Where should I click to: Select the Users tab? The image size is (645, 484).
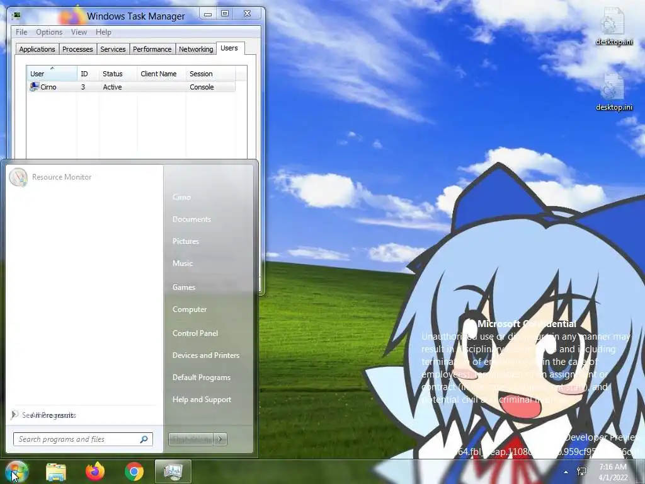point(229,48)
